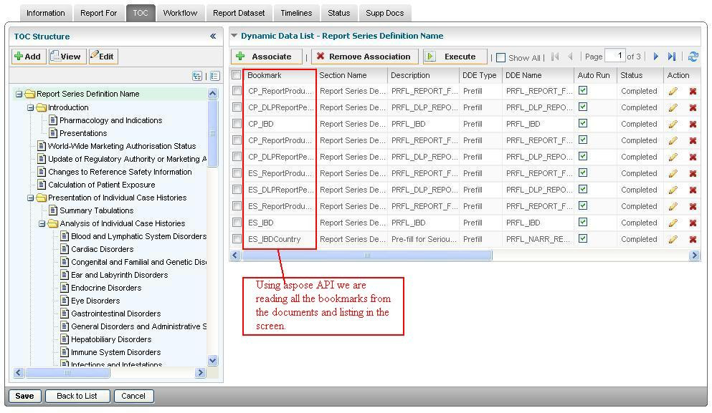This screenshot has height=413, width=712.
Task: Edit the CP_IBD row with pencil icon
Action: (673, 125)
